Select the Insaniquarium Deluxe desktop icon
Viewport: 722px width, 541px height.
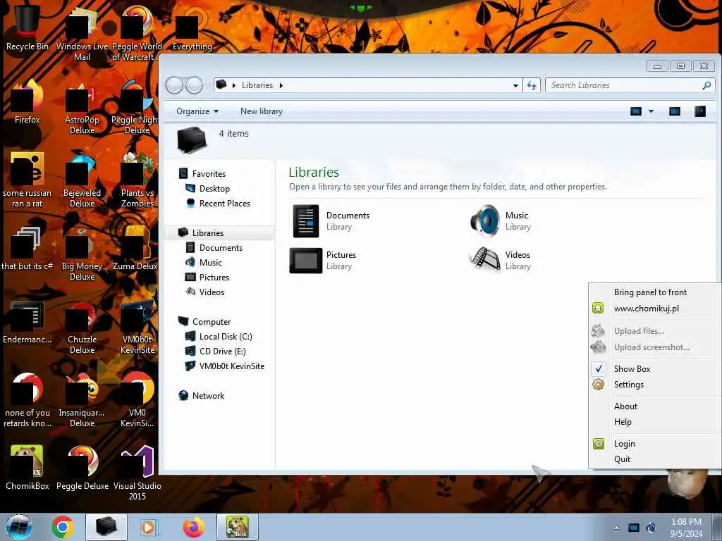click(x=82, y=400)
